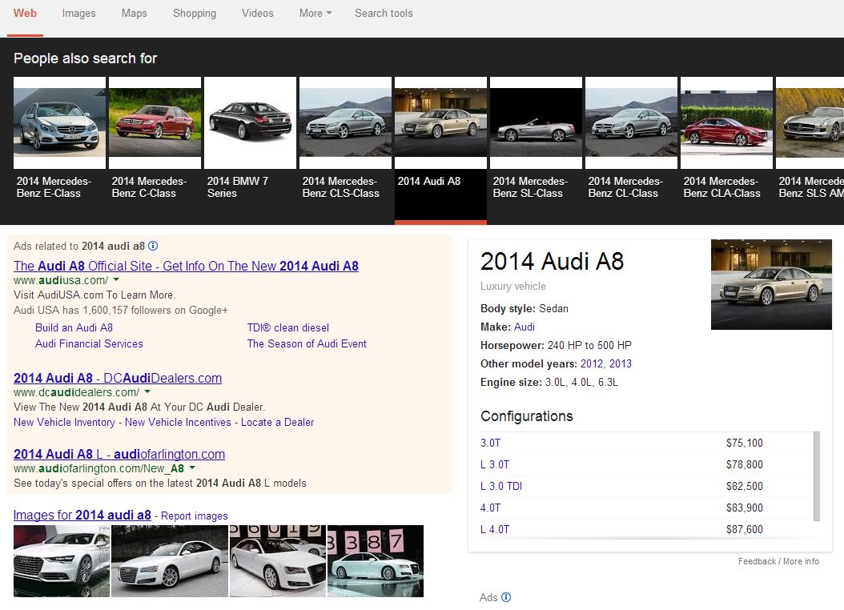Open the dropdown arrow after www.dcaudidealers.com/
The height and width of the screenshot is (610, 844).
click(x=147, y=391)
